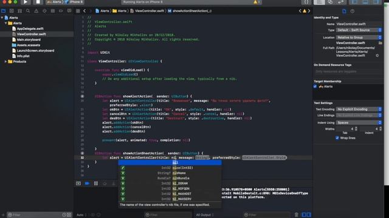
Task: Open the Find navigator magnifier icon
Action: [28, 11]
